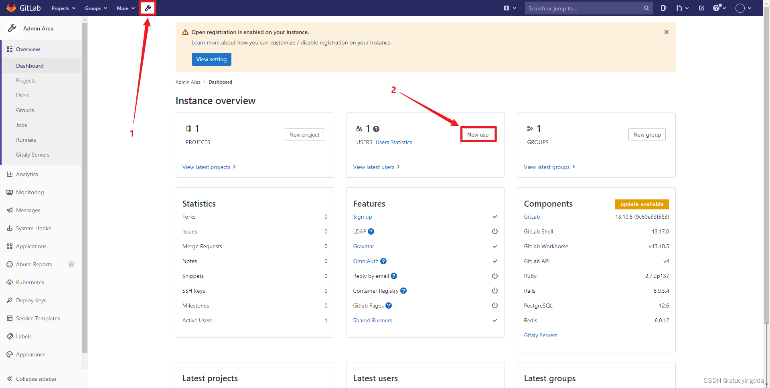Click the LDAP help icon
Viewport: 770px width, 388px height.
371,231
